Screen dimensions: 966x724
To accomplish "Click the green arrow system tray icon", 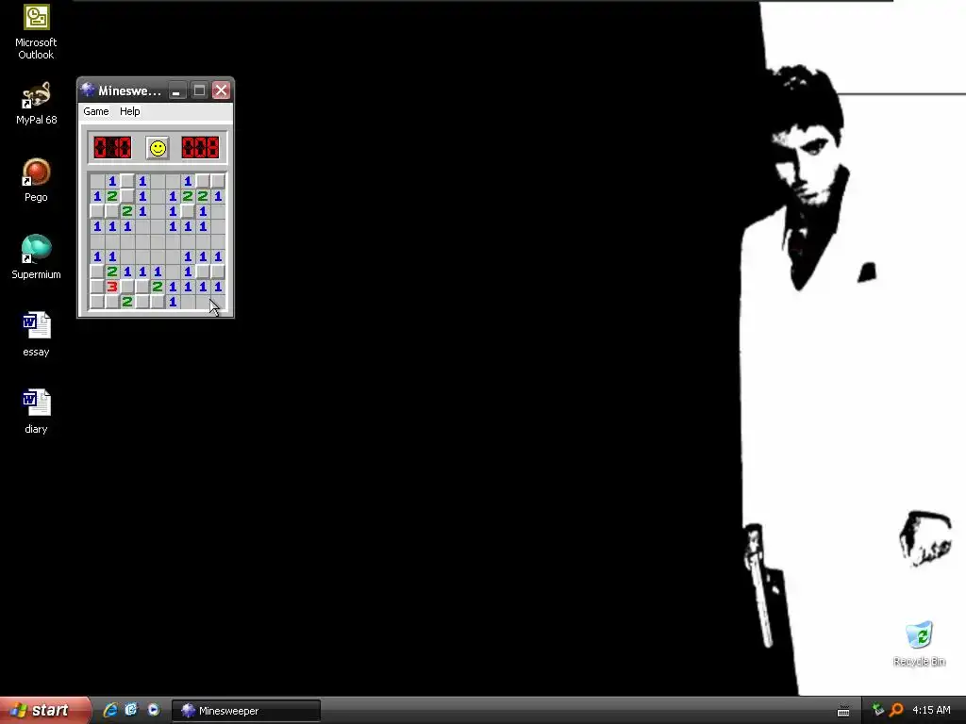I will point(878,710).
